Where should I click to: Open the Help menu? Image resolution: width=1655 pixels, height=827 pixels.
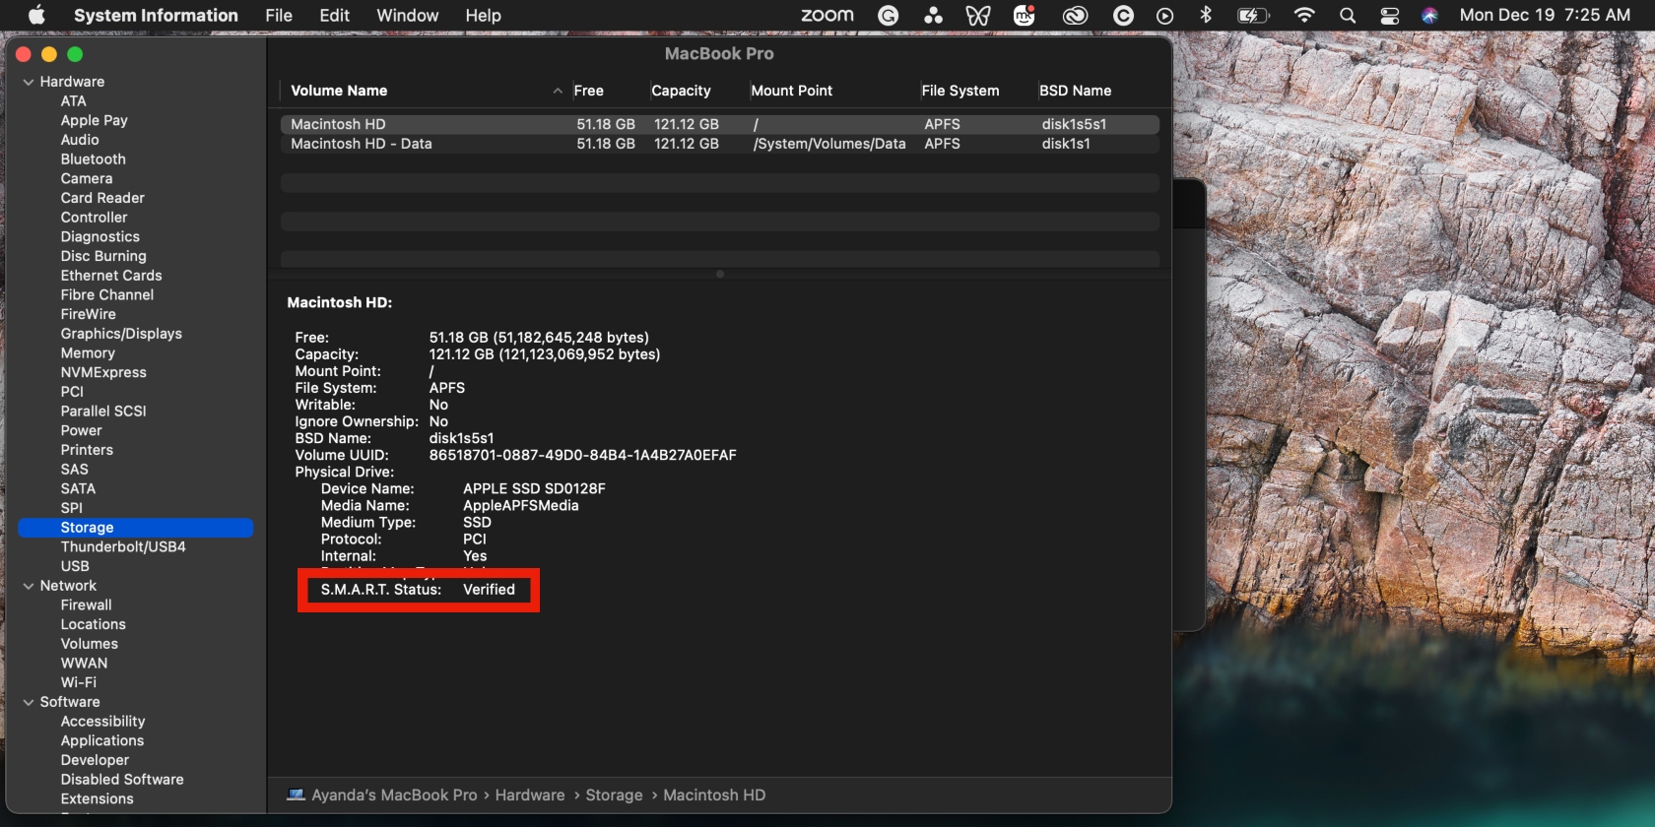(483, 15)
